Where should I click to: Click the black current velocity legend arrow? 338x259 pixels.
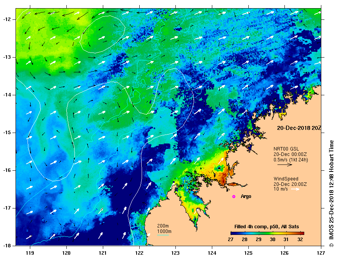coord(285,164)
